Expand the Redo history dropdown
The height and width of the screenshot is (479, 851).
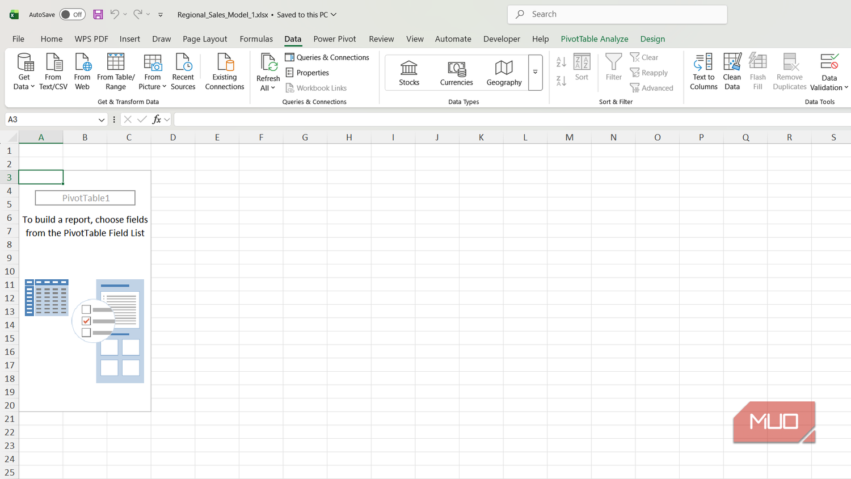(x=148, y=14)
